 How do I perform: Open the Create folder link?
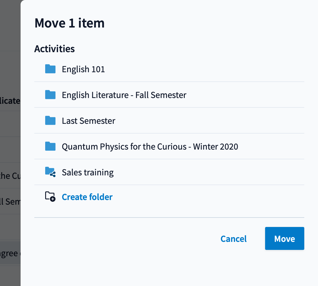[x=87, y=197]
